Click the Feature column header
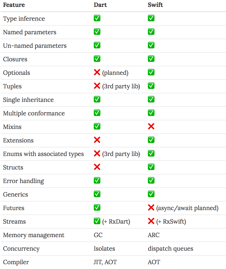The image size is (226, 269). click(x=14, y=5)
